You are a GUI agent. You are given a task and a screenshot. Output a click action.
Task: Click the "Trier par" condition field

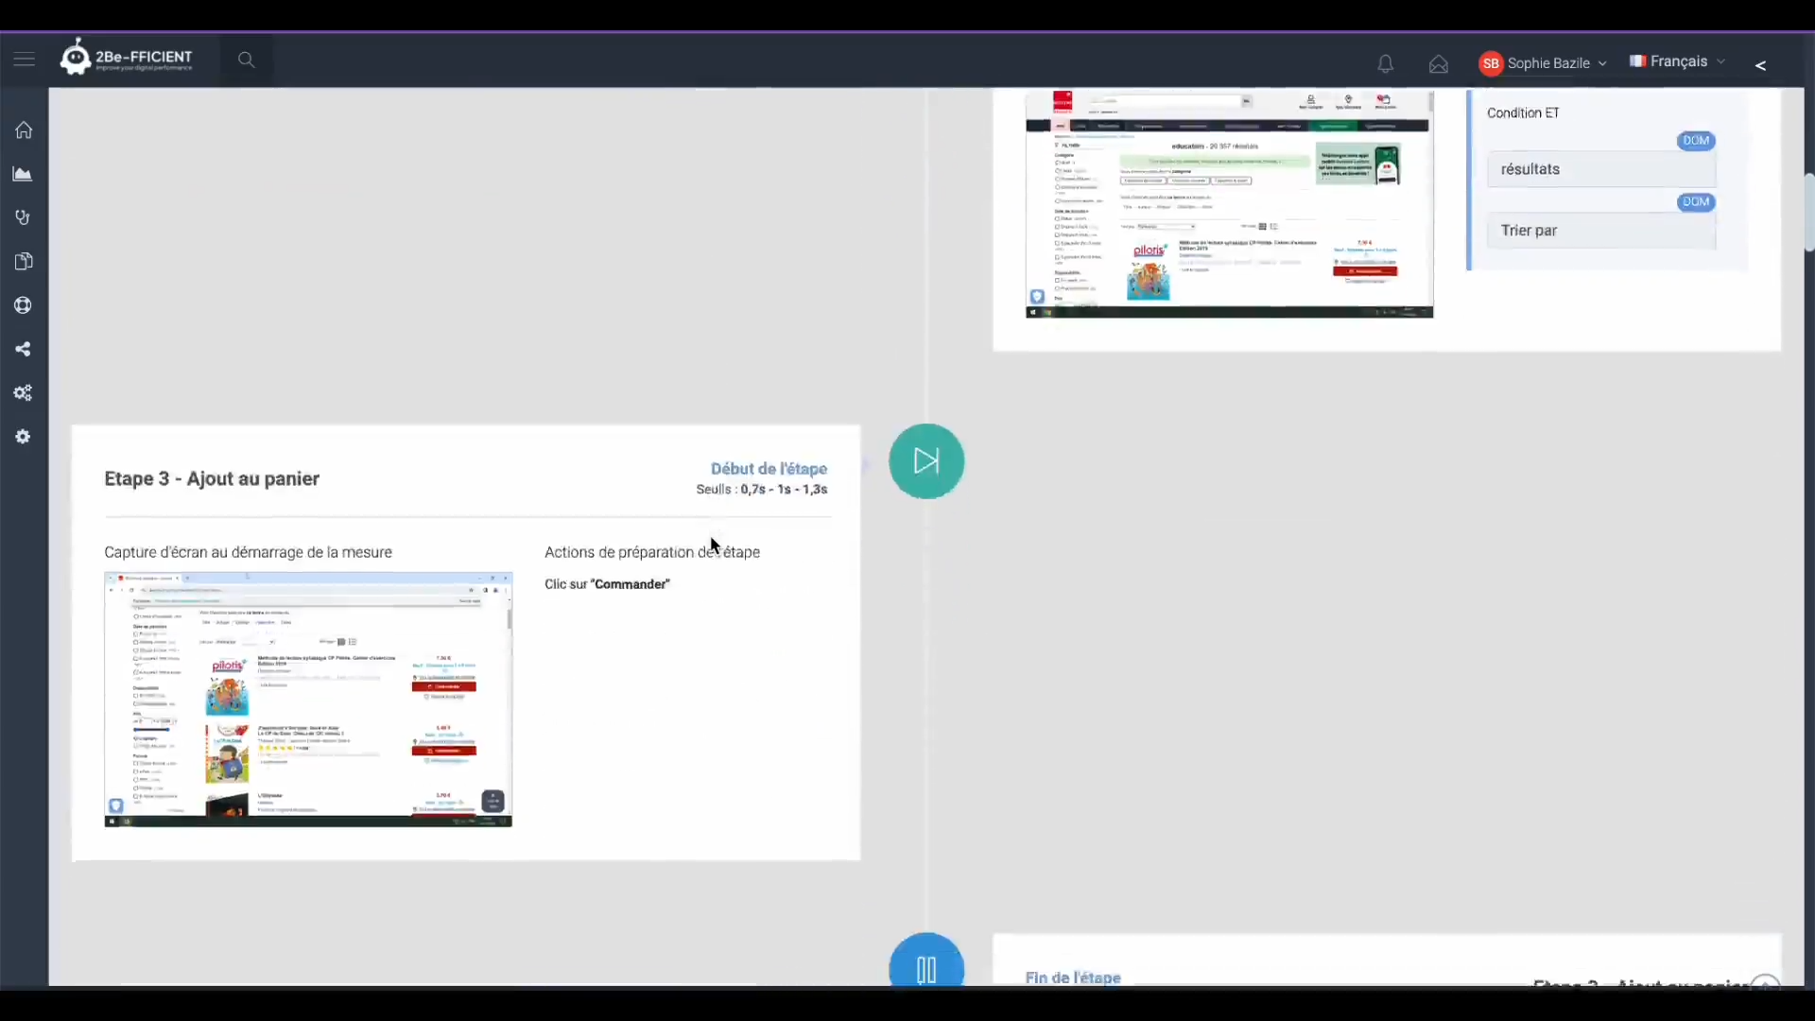coord(1600,231)
